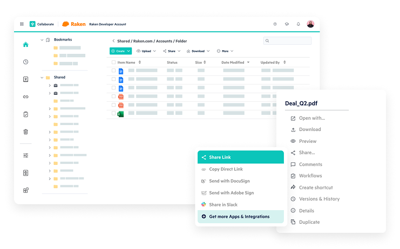Viewport: 400px width, 249px height.
Task: Select the first document row checkbox
Action: click(x=113, y=71)
